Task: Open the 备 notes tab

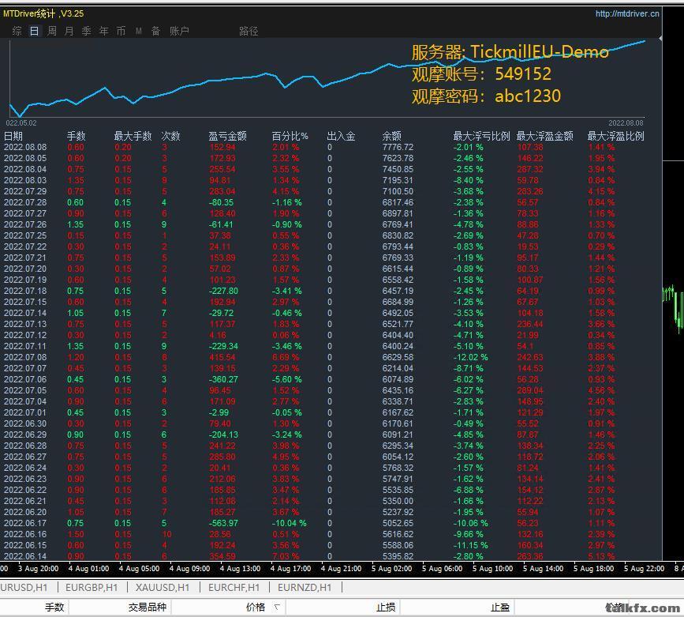Action: pos(155,31)
